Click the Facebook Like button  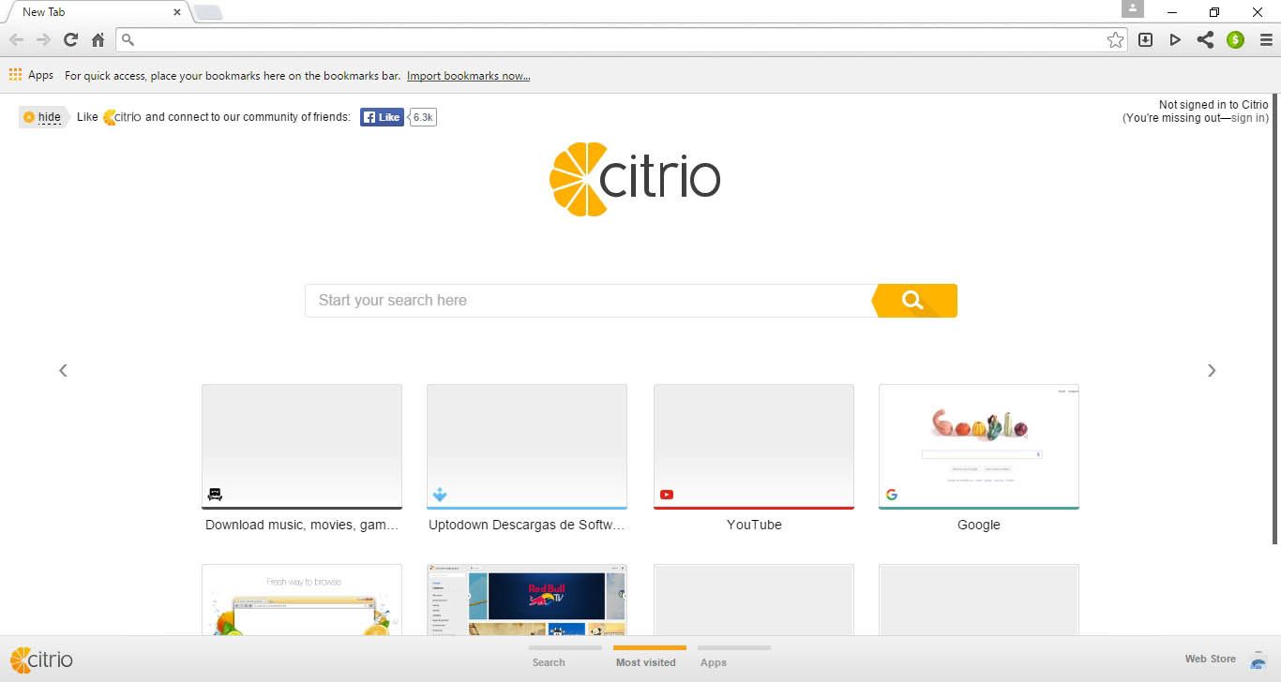382,117
